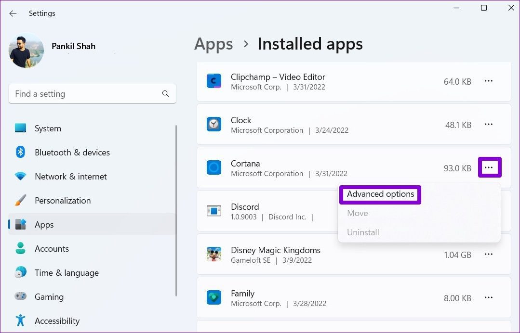The image size is (520, 333).
Task: Open the three-dot menu for Clock
Action: coord(489,125)
